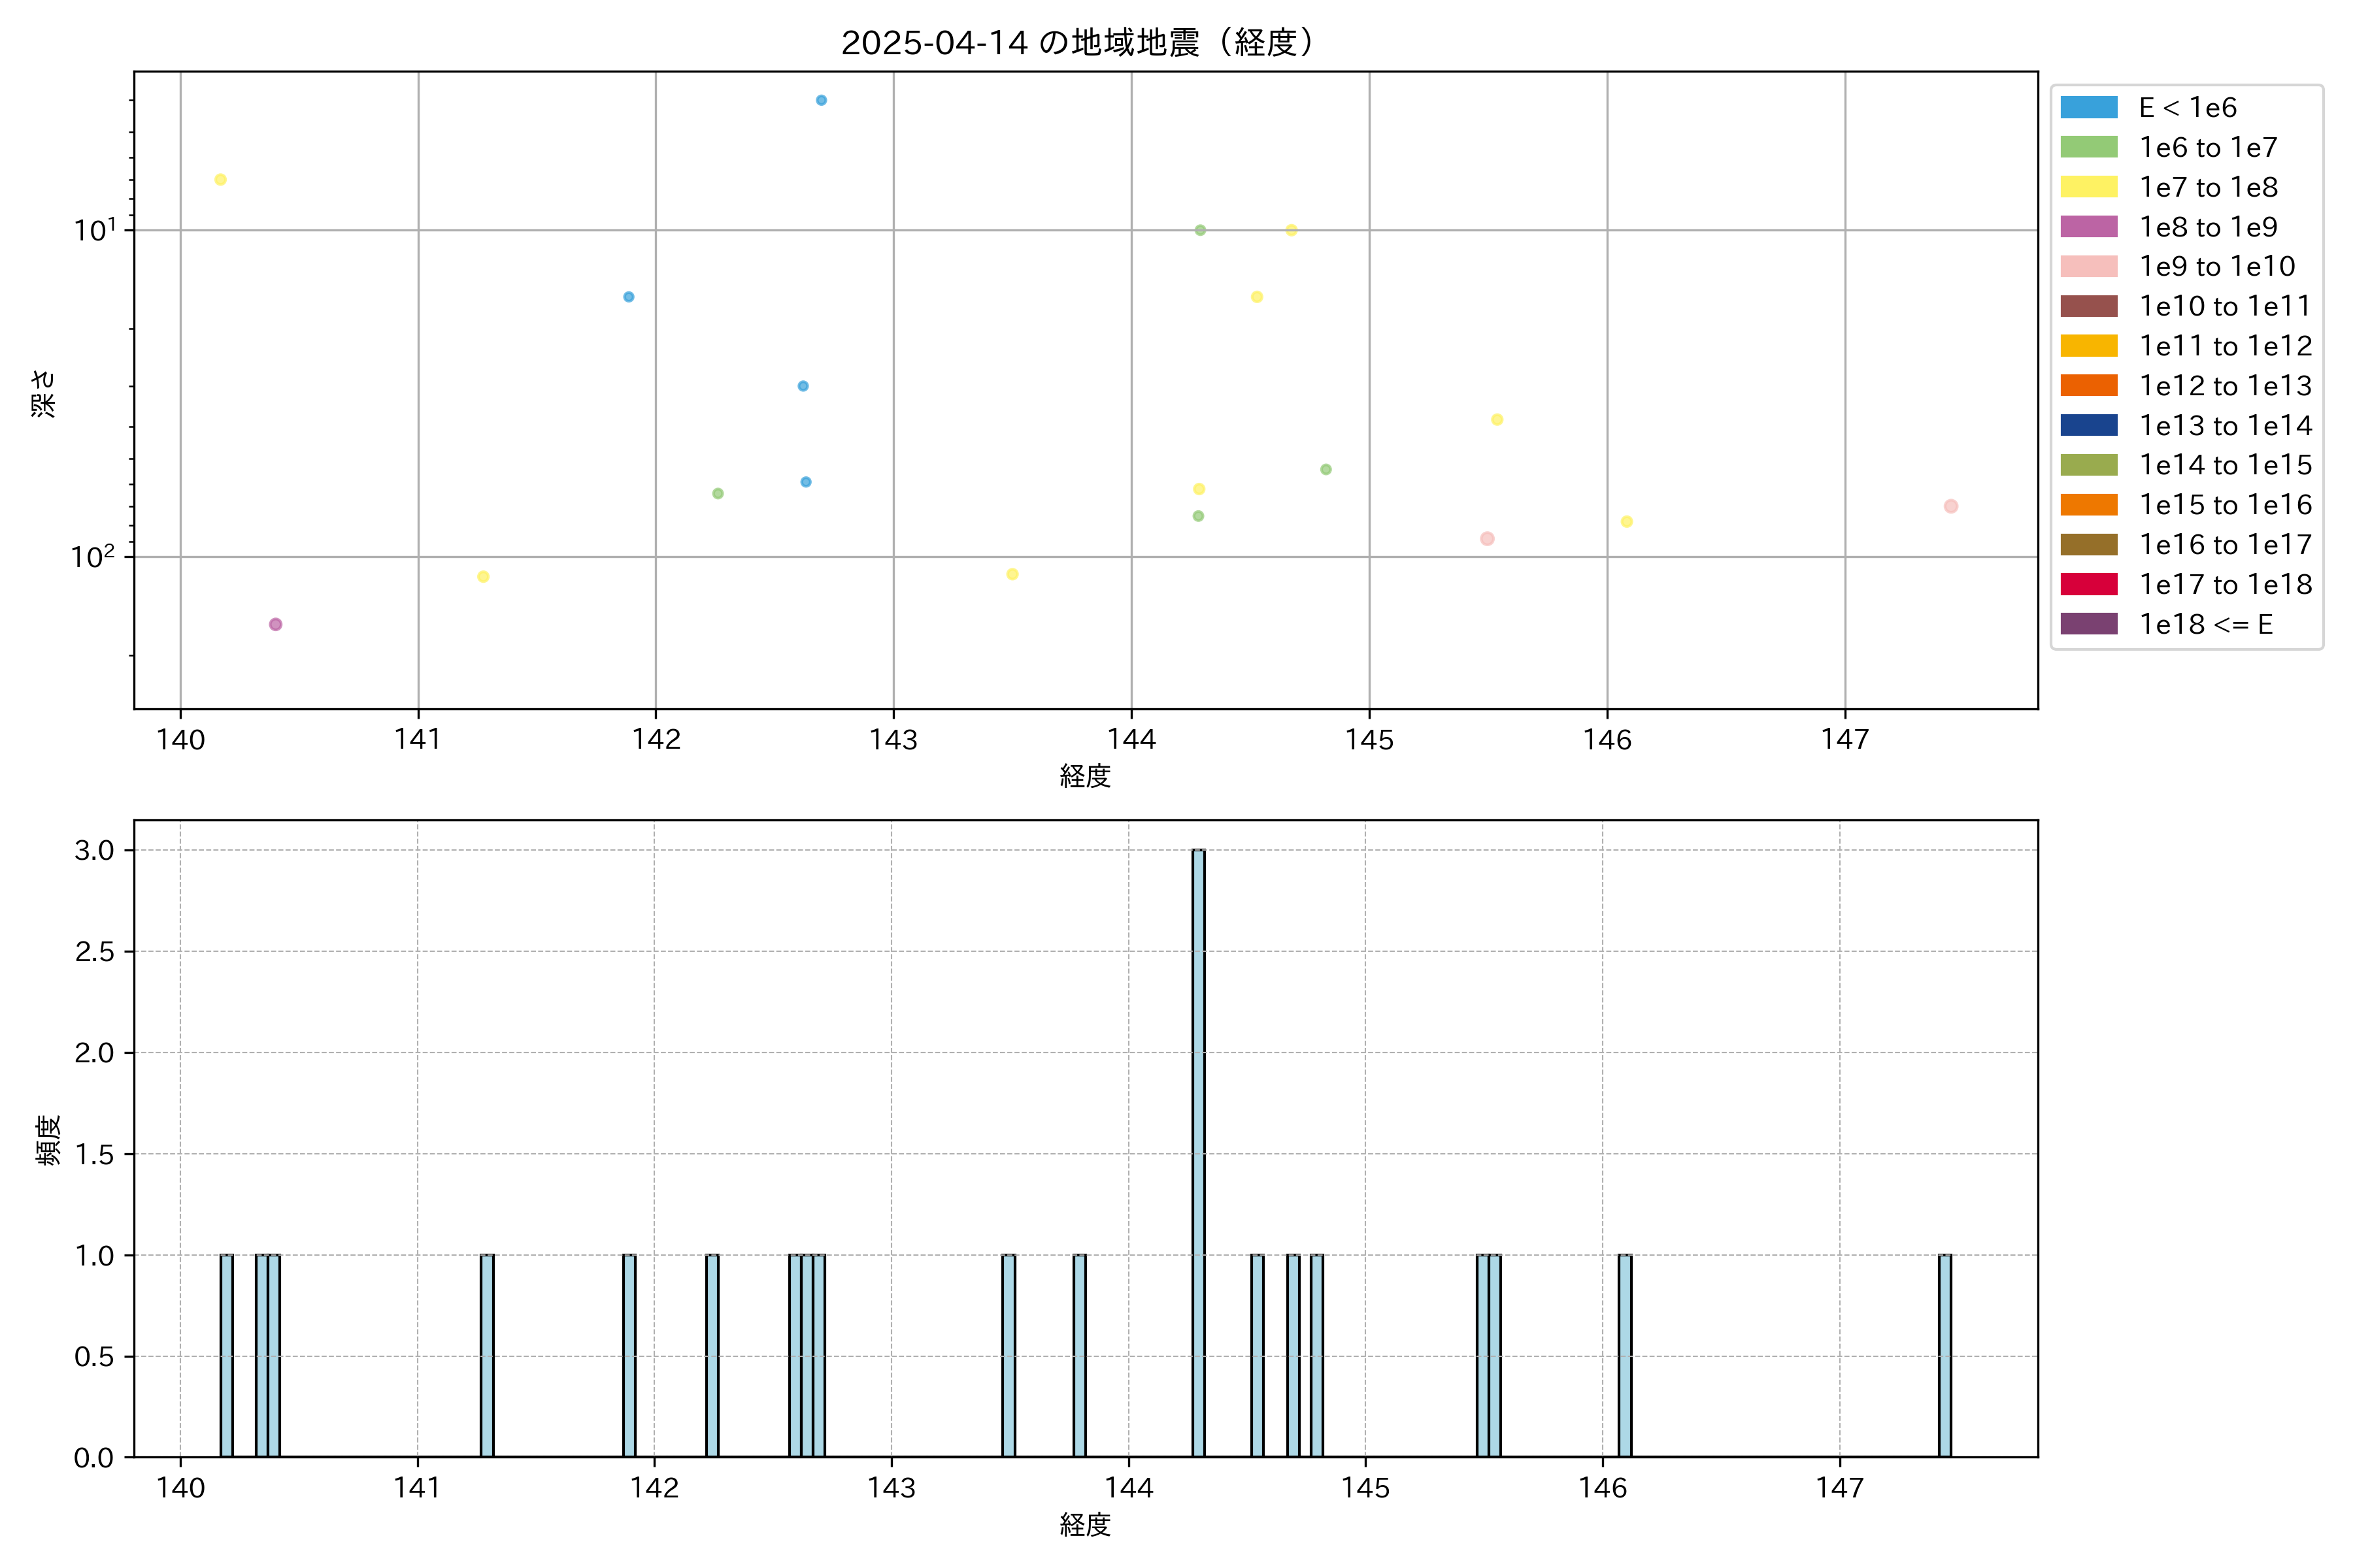Click the topmost blue scatter point

820,100
